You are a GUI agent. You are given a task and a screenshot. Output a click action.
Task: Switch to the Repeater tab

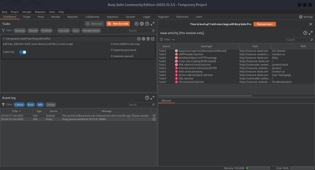tap(73, 17)
